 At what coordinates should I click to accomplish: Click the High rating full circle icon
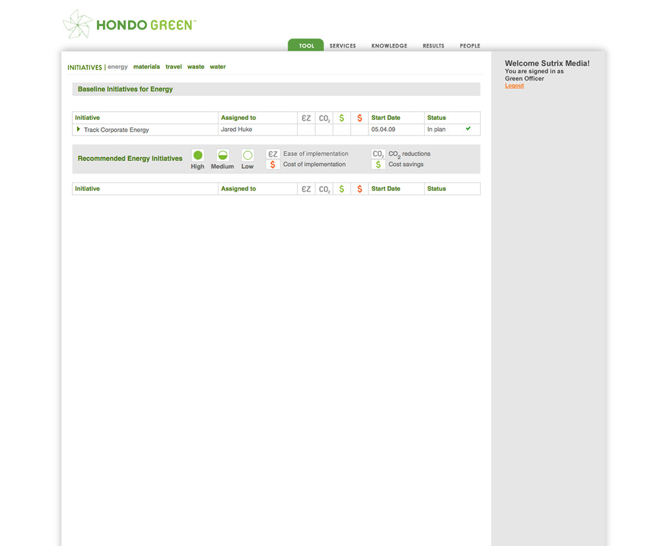point(198,156)
